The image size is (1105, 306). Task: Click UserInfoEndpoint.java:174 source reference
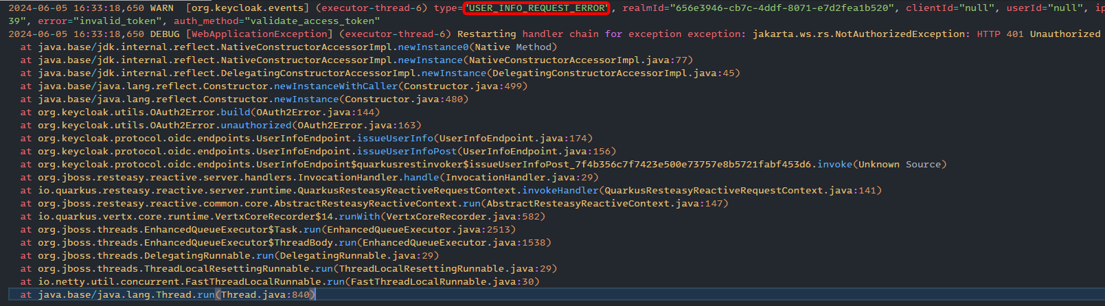(513, 139)
